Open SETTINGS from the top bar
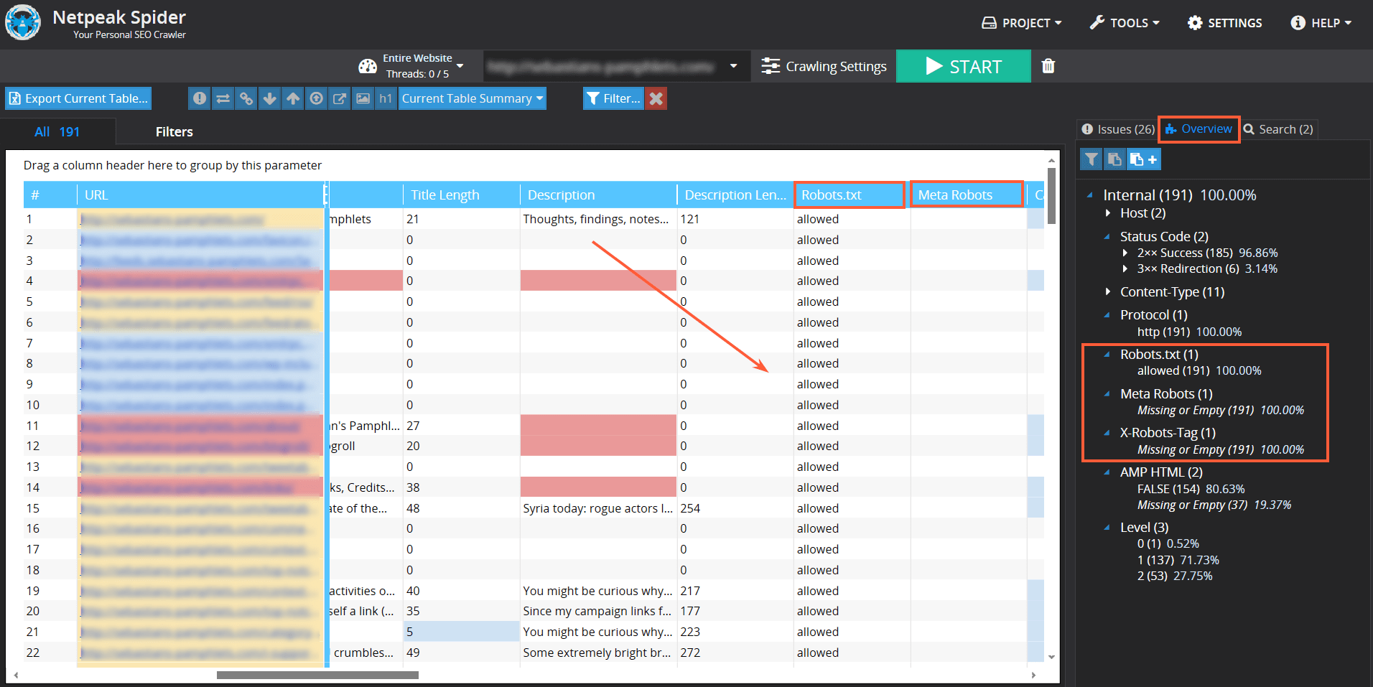This screenshot has height=687, width=1373. tap(1224, 23)
